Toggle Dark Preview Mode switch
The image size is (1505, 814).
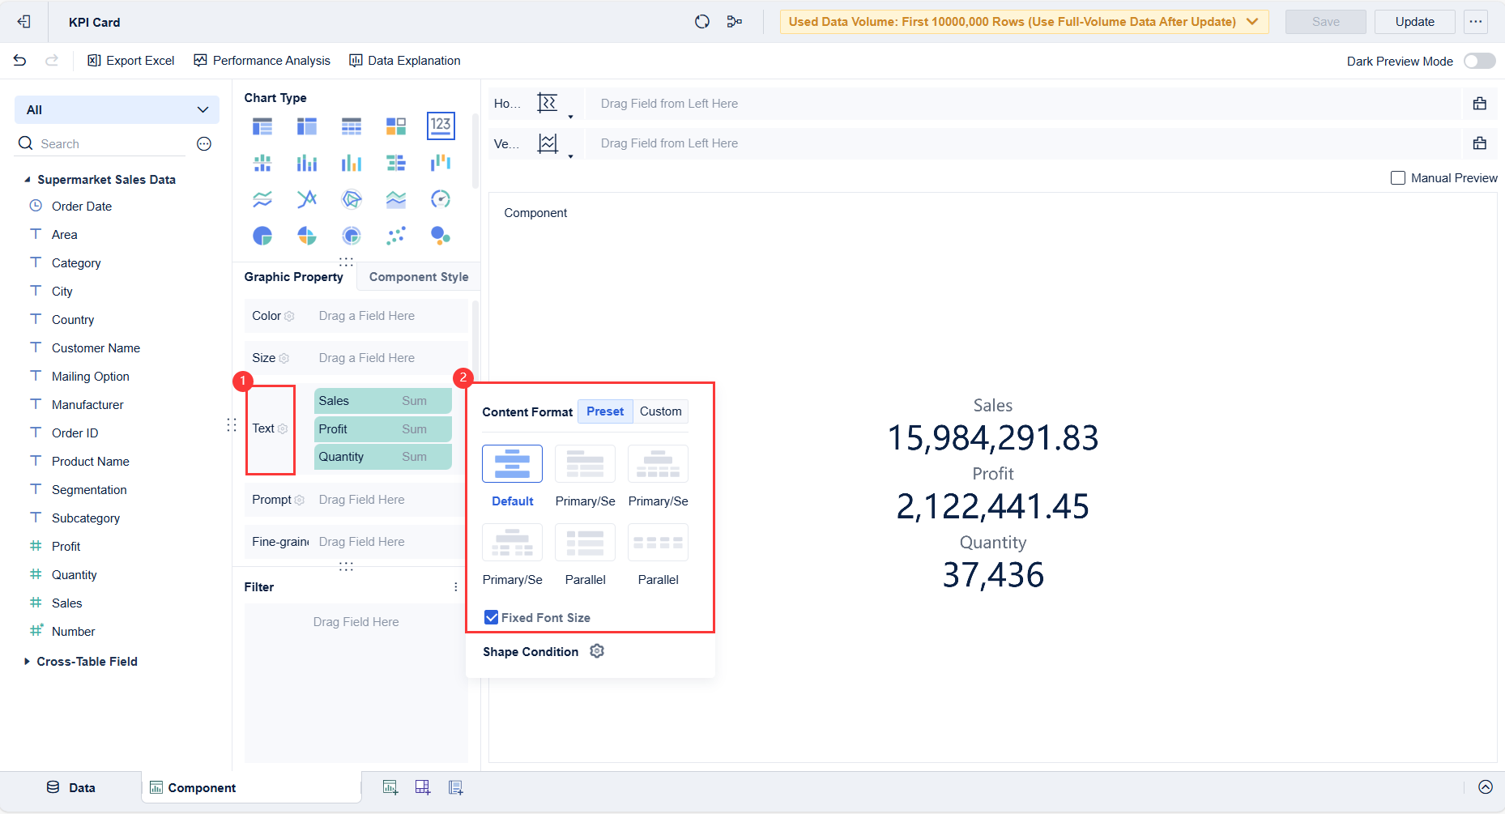click(1479, 60)
